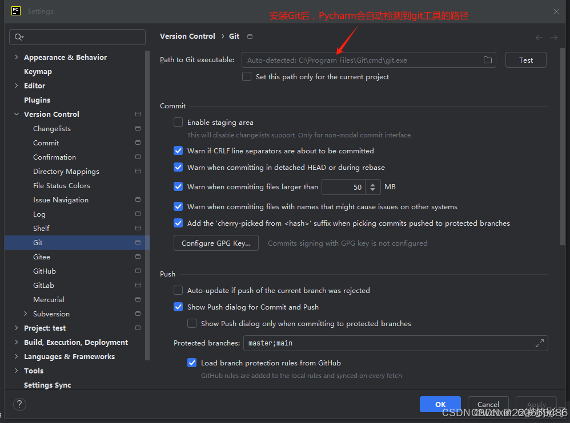The height and width of the screenshot is (423, 570).
Task: Click the project icon beside Issue Navigation row
Action: (x=138, y=200)
